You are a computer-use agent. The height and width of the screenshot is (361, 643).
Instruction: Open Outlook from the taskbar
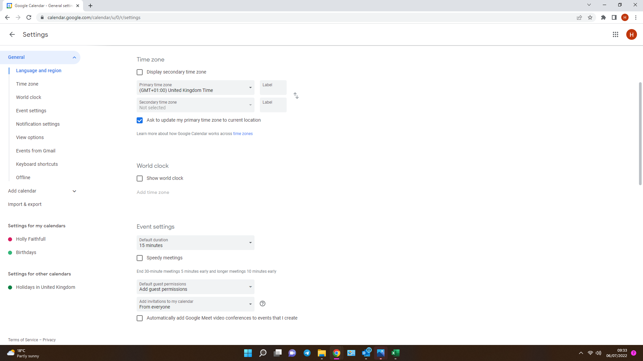[x=366, y=353]
